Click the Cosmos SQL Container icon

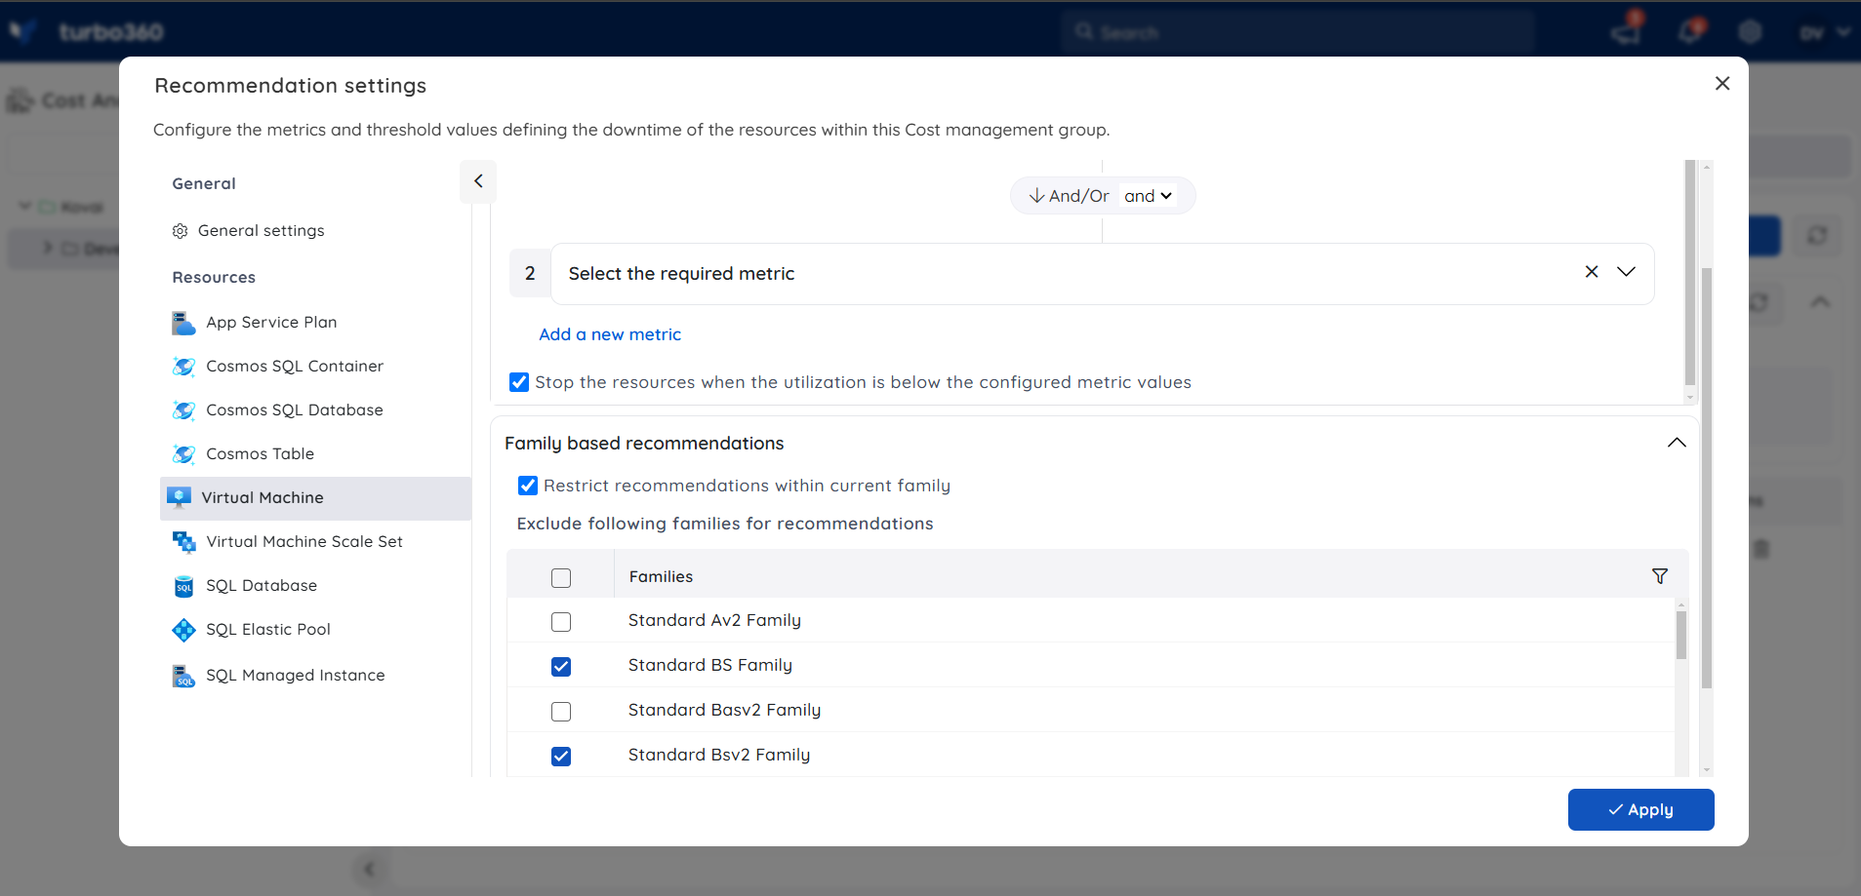(183, 367)
